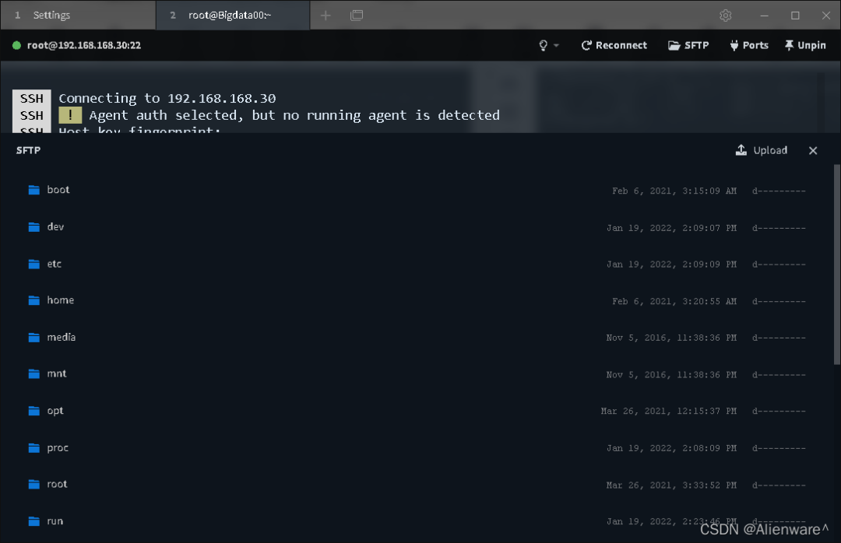Open the split pane layout icon
This screenshot has width=841, height=543.
tap(357, 16)
